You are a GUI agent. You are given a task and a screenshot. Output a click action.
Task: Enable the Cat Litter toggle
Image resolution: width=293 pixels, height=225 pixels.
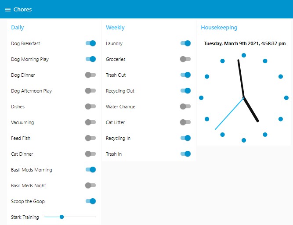[x=185, y=122]
